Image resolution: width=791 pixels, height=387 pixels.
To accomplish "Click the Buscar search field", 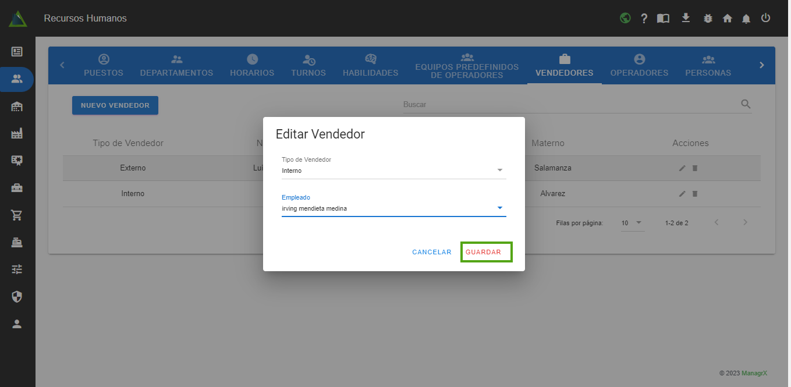I will click(570, 105).
